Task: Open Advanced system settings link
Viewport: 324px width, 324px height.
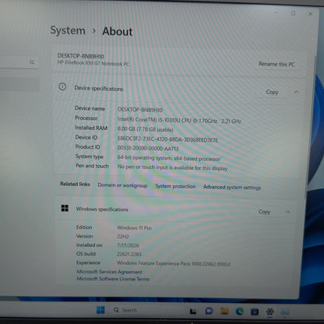Action: tap(232, 187)
